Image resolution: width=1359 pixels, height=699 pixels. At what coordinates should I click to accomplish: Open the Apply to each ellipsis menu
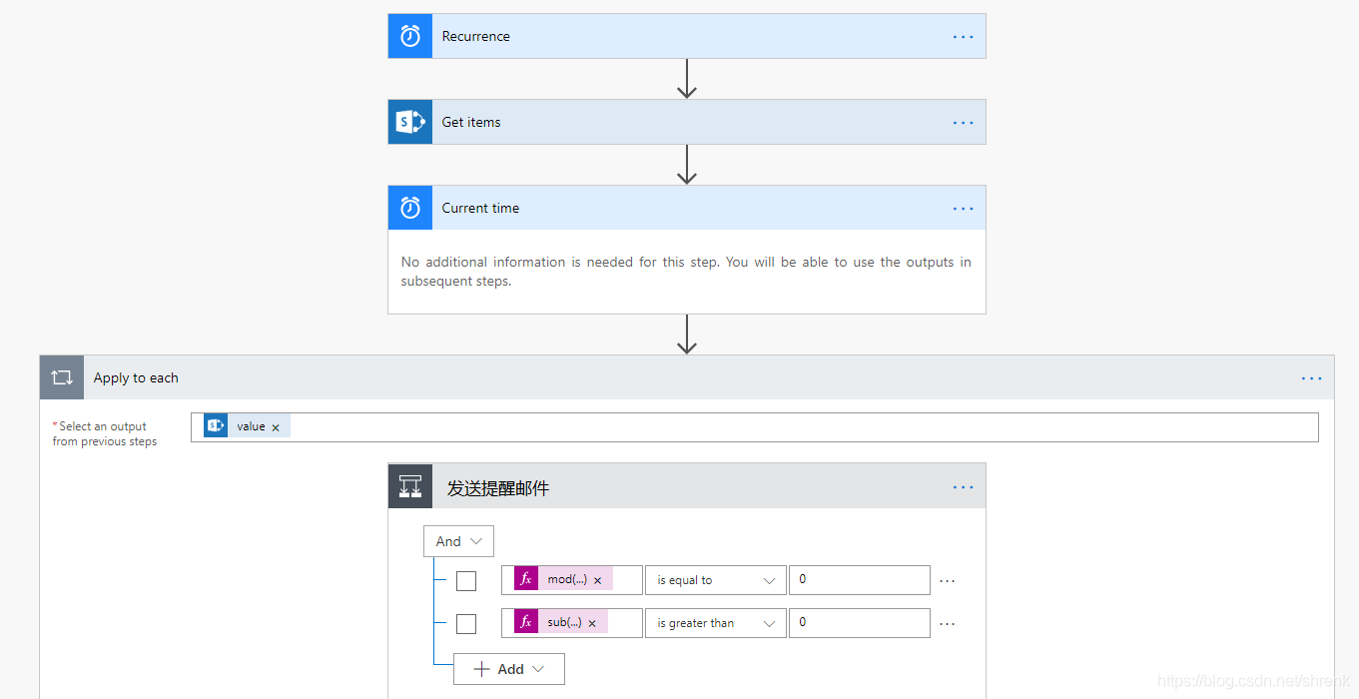[x=1311, y=378]
